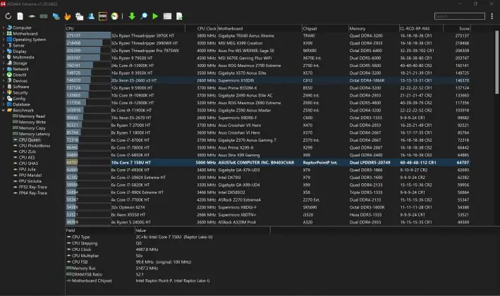Select FPU SinJulia benchmark
Image resolution: width=500 pixels, height=296 pixels.
pyautogui.click(x=30, y=181)
